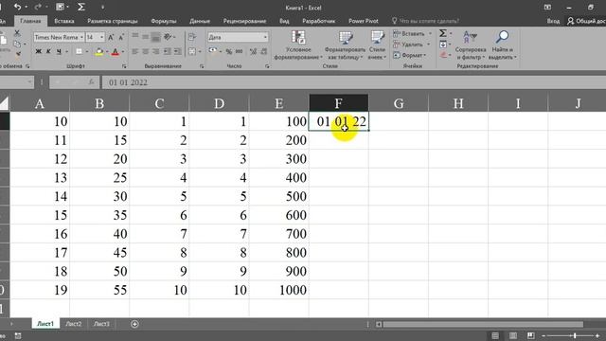The image size is (606, 341).
Task: Click the Cut scissors icon
Action: point(17,34)
